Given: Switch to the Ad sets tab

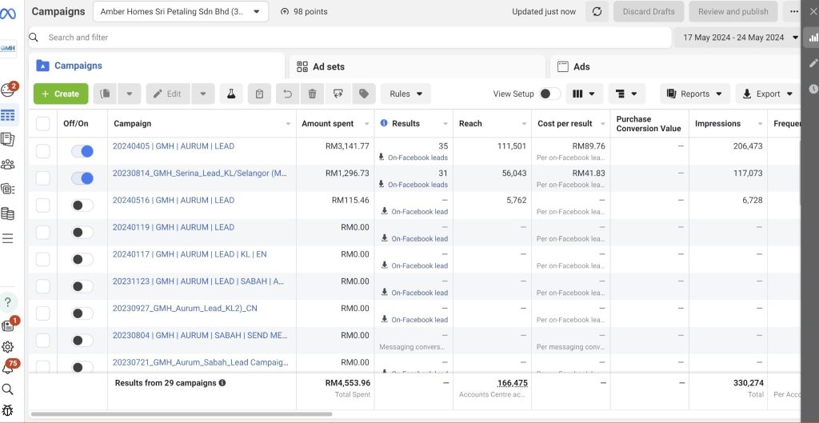Looking at the screenshot, I should [329, 67].
